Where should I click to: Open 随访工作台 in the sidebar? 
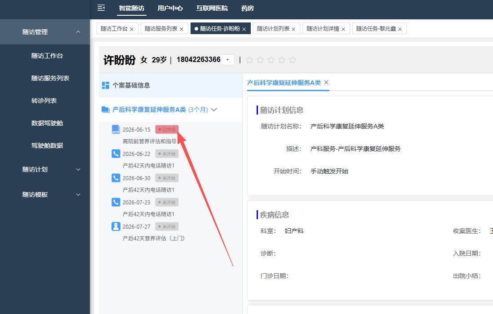(x=47, y=56)
